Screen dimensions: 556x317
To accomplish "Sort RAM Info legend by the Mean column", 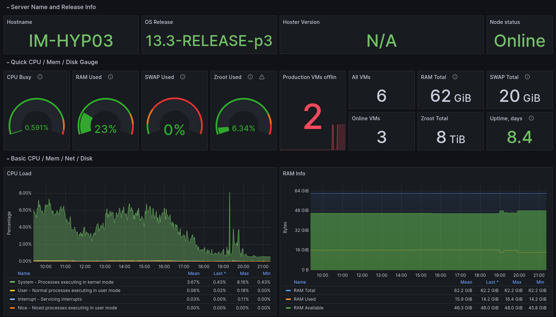I will 466,282.
